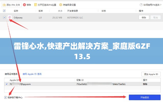The height and width of the screenshot is (102, 163).
Task: Click the 25.32 MB size cell
Action: tap(57, 18)
